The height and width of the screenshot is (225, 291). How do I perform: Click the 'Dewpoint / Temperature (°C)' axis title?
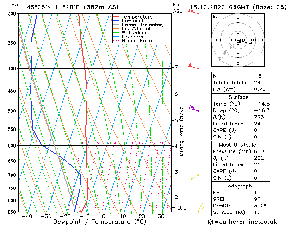(99, 222)
